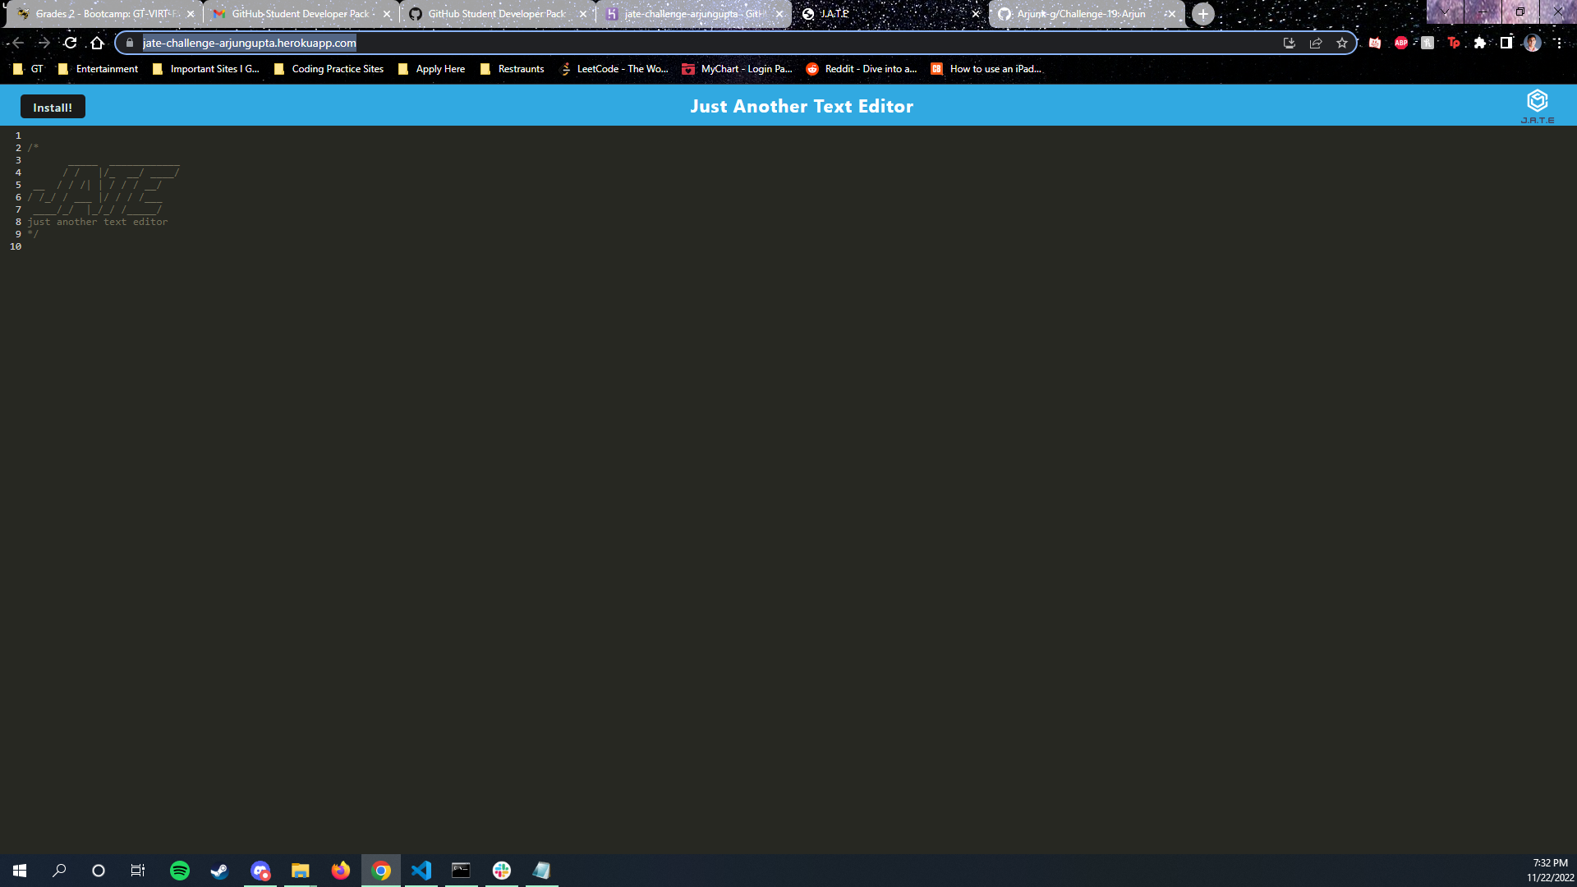Click the Install! button

click(x=53, y=107)
